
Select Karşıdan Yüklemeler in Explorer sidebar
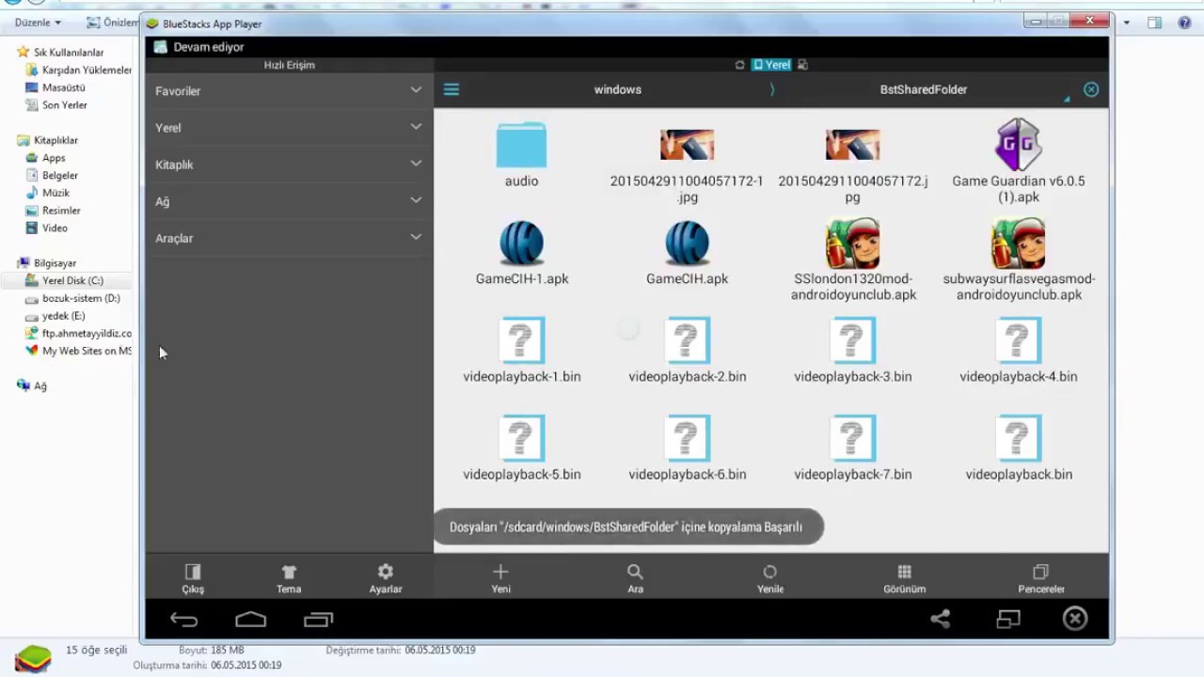tap(79, 71)
